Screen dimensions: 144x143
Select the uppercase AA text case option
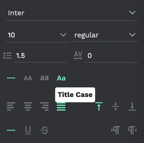point(28,78)
